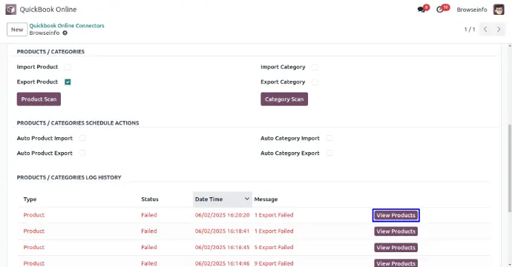Open the QuickBook Online app icon
The height and width of the screenshot is (267, 512).
pos(11,10)
